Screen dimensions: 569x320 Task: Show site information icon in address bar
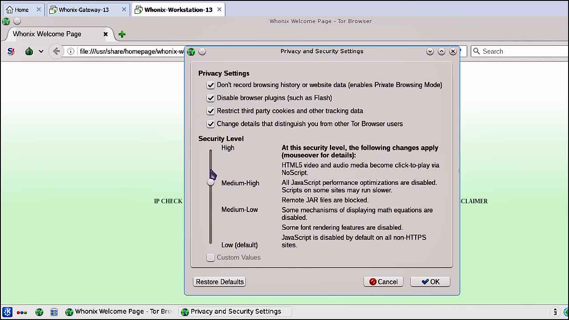71,51
